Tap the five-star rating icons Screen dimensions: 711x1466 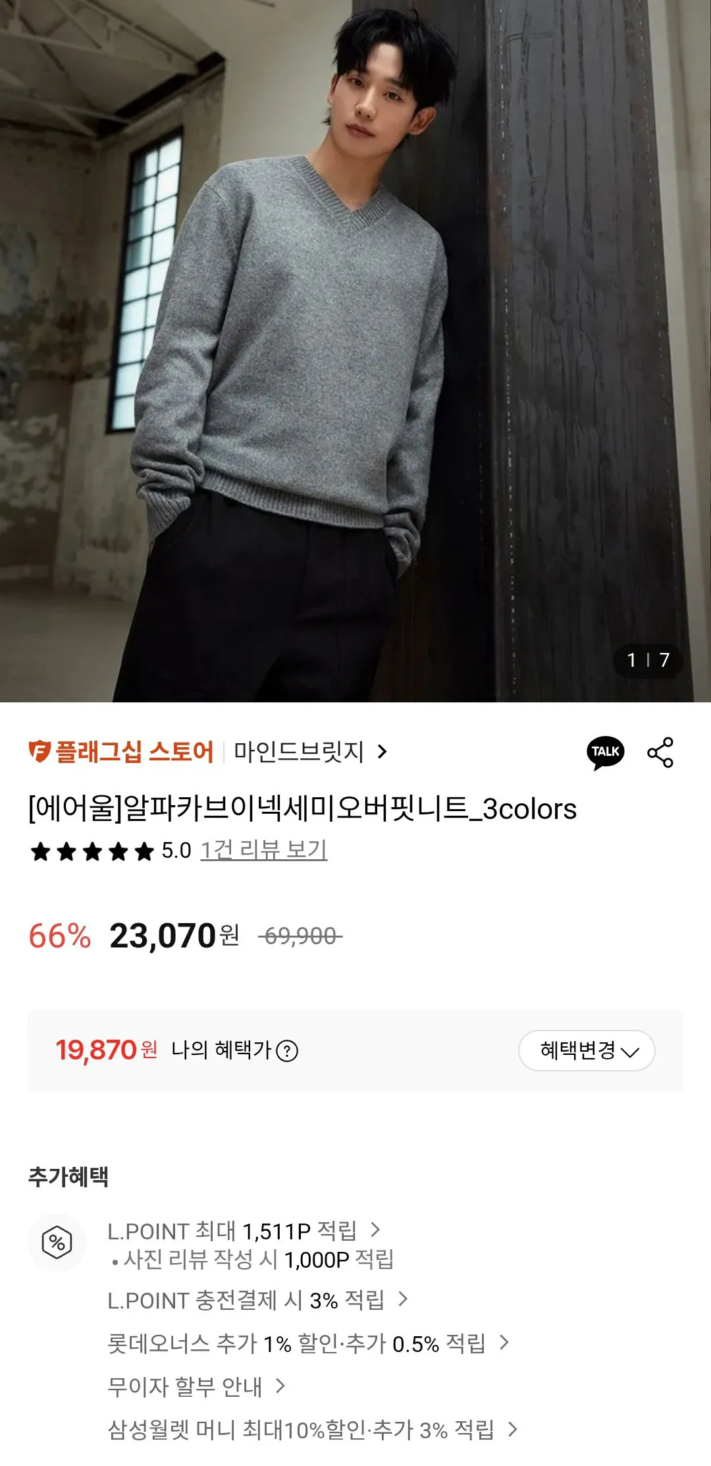point(92,851)
